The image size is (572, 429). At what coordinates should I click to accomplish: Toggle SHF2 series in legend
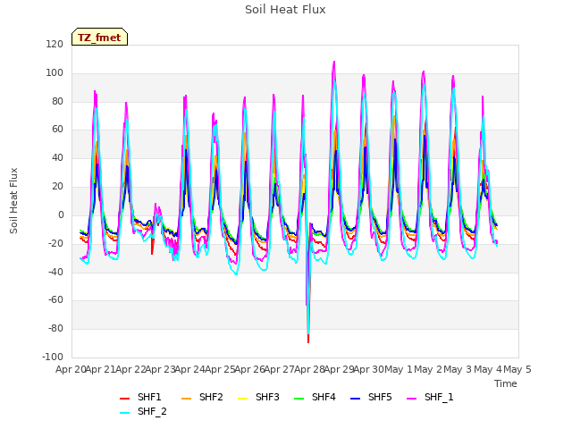[x=202, y=397]
